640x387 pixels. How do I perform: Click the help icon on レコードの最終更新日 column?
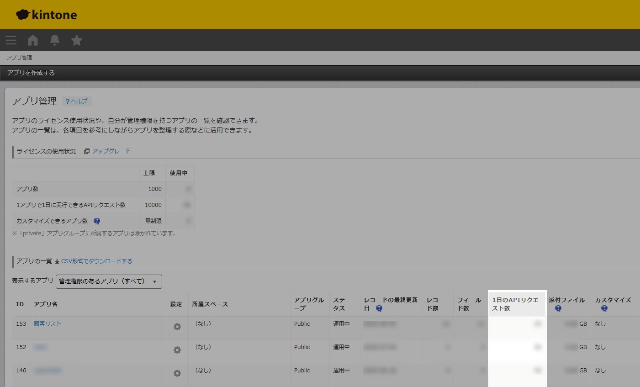tap(379, 308)
